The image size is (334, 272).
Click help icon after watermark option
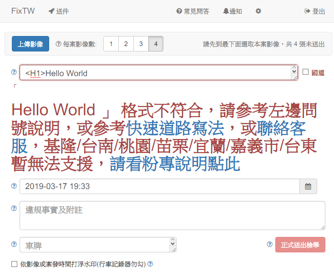150,264
